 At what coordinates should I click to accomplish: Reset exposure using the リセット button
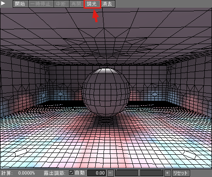click(x=181, y=173)
